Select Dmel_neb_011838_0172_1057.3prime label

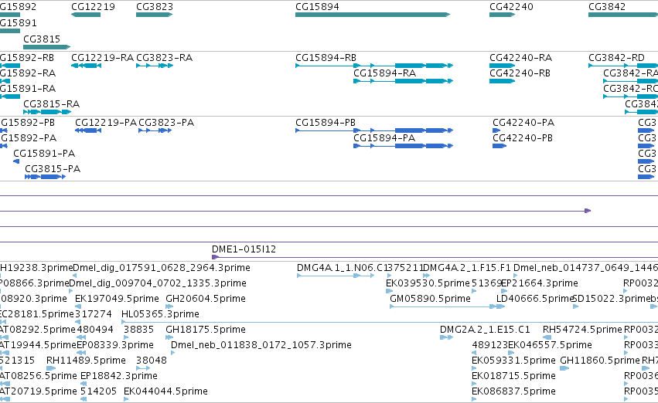[x=261, y=345]
